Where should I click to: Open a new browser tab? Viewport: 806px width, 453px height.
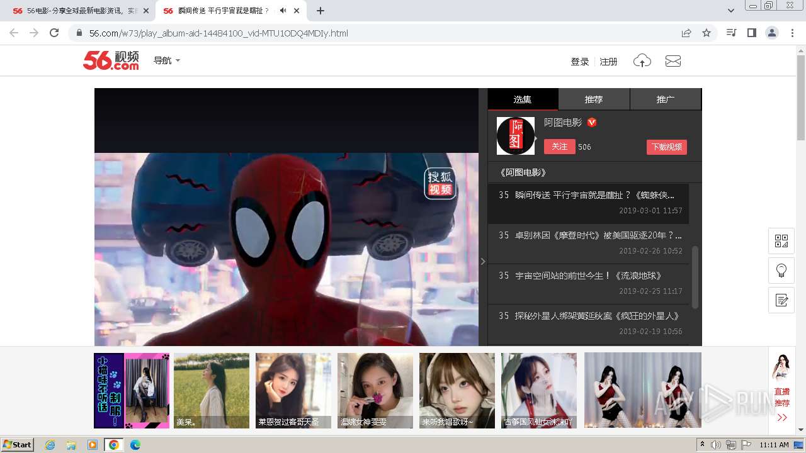321,11
